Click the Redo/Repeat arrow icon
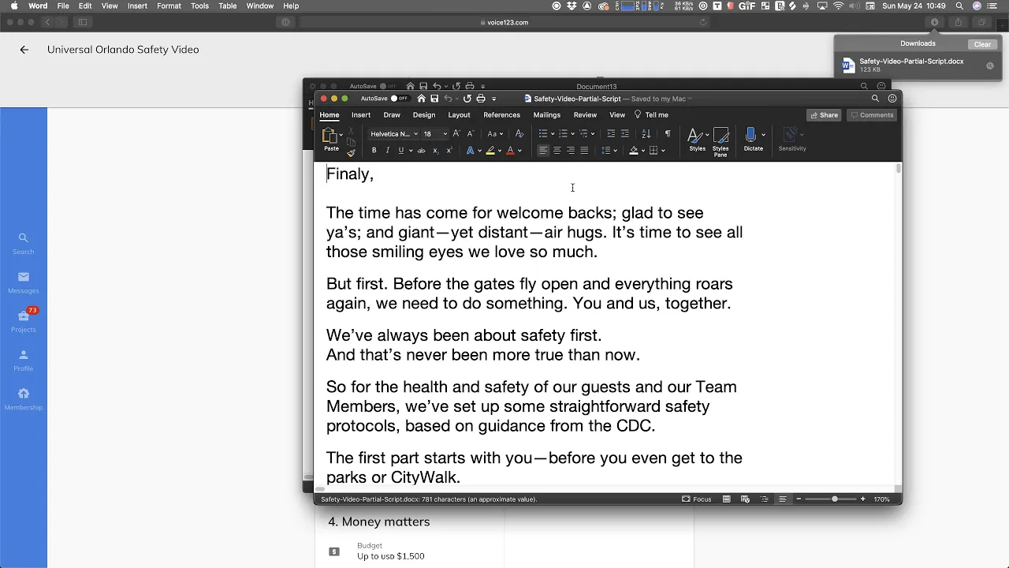1009x568 pixels. [x=467, y=99]
